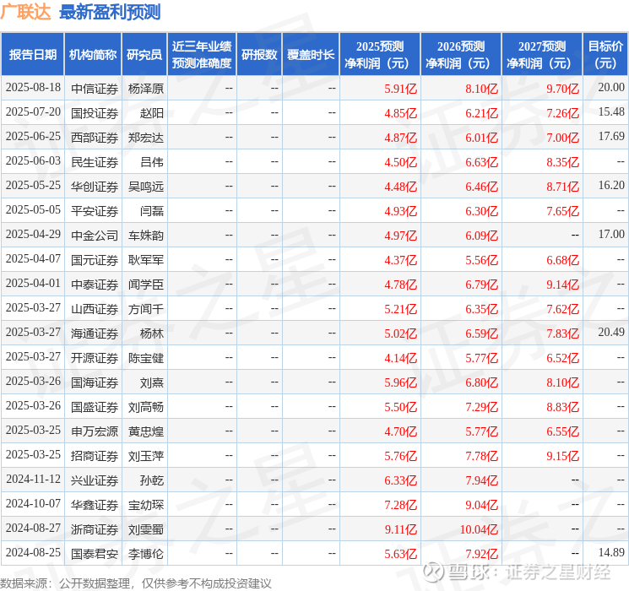This screenshot has height=591, width=629.
Task: Click the target price 20.00
Action: coord(611,88)
